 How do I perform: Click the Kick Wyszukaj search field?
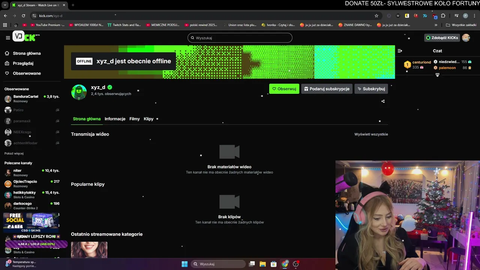tap(240, 38)
